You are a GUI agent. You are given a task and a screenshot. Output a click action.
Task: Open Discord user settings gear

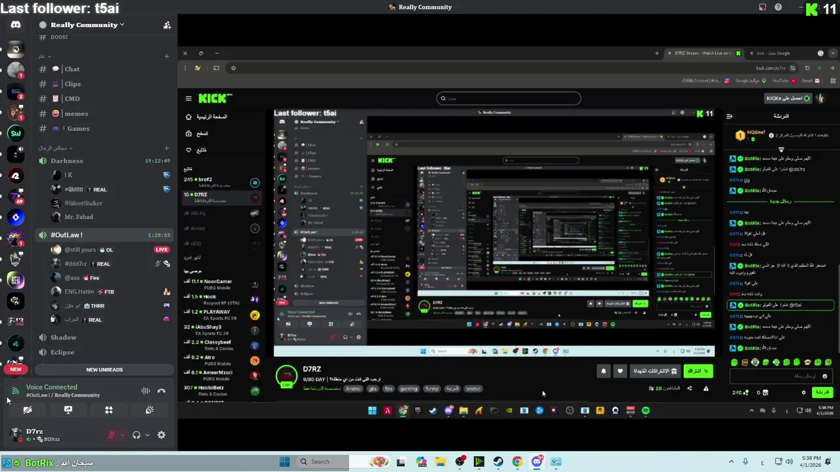[x=161, y=435]
